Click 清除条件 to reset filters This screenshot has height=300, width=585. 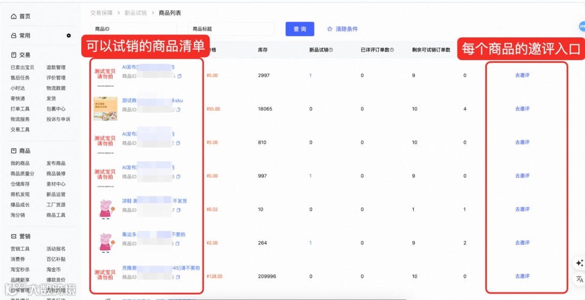pos(347,29)
